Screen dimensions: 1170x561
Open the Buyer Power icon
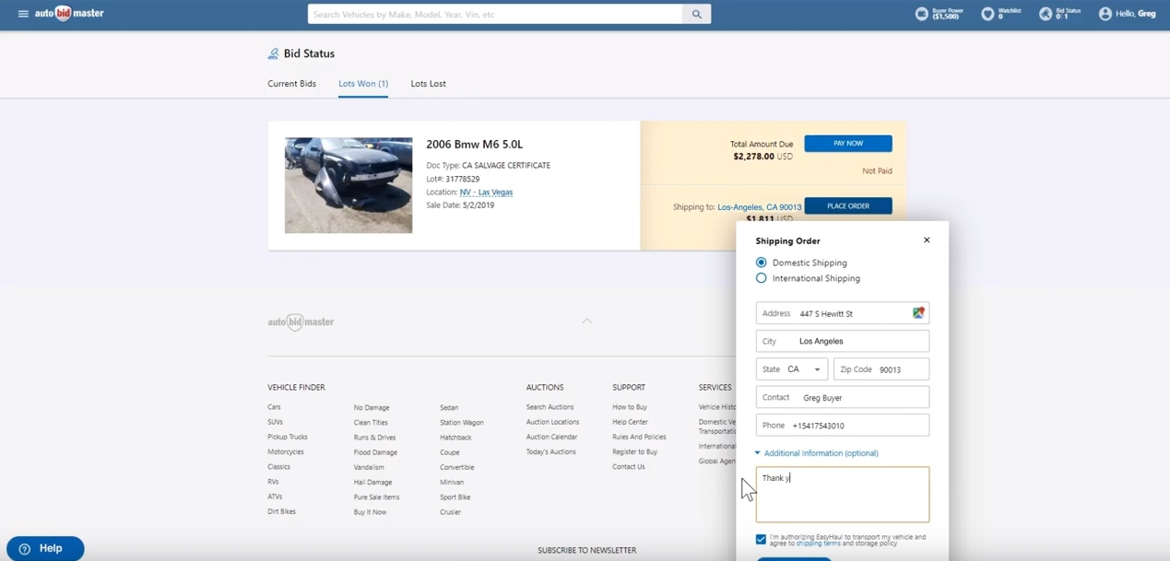coord(921,14)
